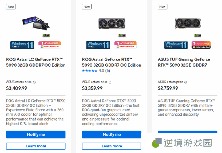Click NVIDIA badge under ROG Astral LC image
This screenshot has width=222, height=153.
pos(46,35)
